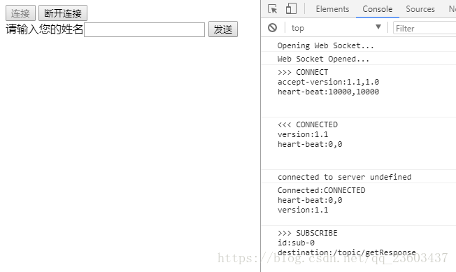Open the partially visible tab after Sources
Screen dimensions: 456x272
tap(452, 9)
